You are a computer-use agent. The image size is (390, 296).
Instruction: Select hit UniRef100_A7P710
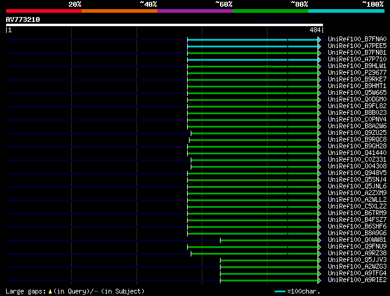coord(357,60)
